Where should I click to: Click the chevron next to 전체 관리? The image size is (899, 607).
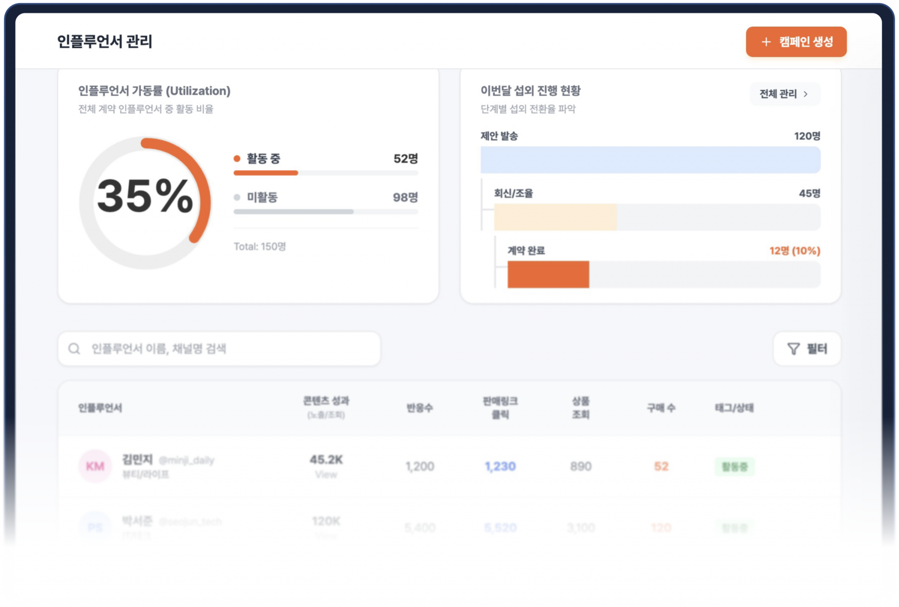(x=806, y=94)
